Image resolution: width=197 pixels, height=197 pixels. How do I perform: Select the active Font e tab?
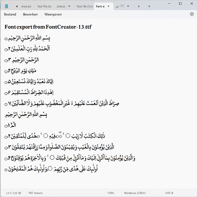(104, 6)
